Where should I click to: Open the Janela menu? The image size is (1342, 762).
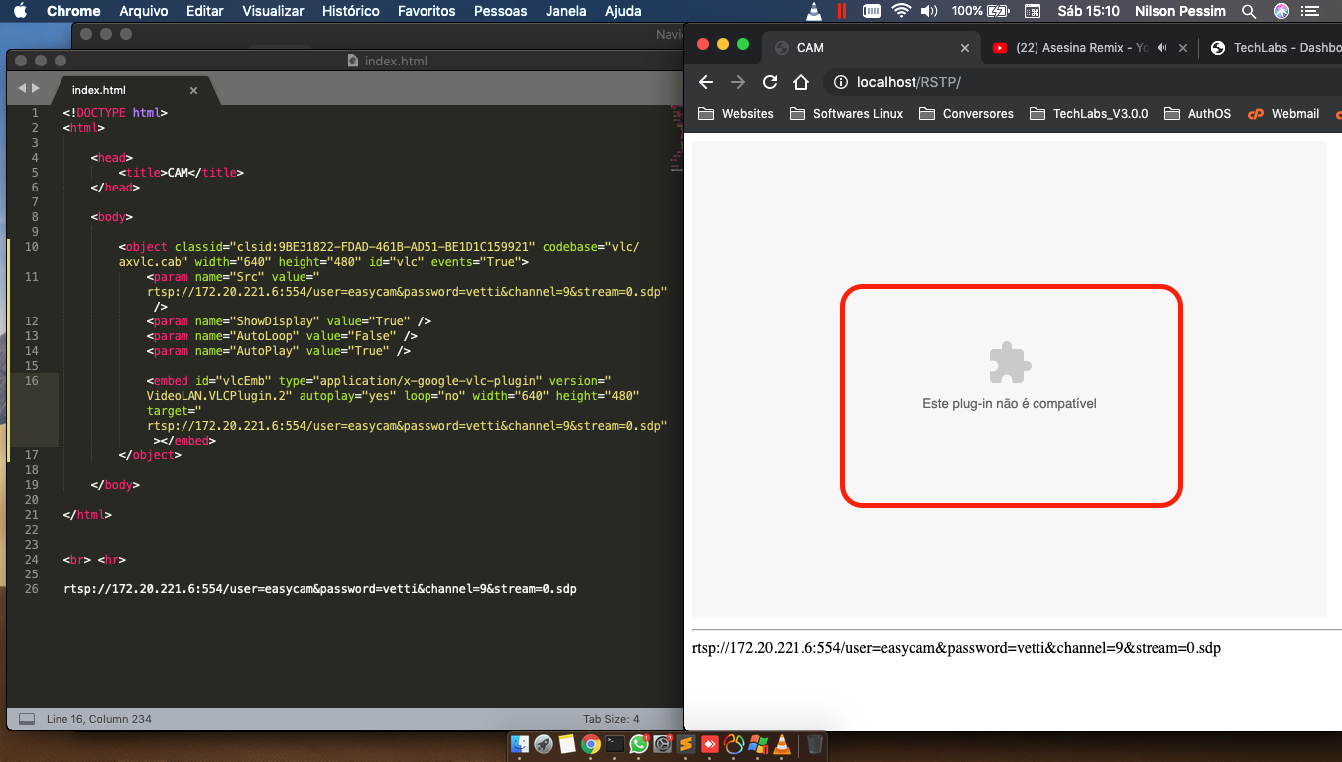[565, 11]
